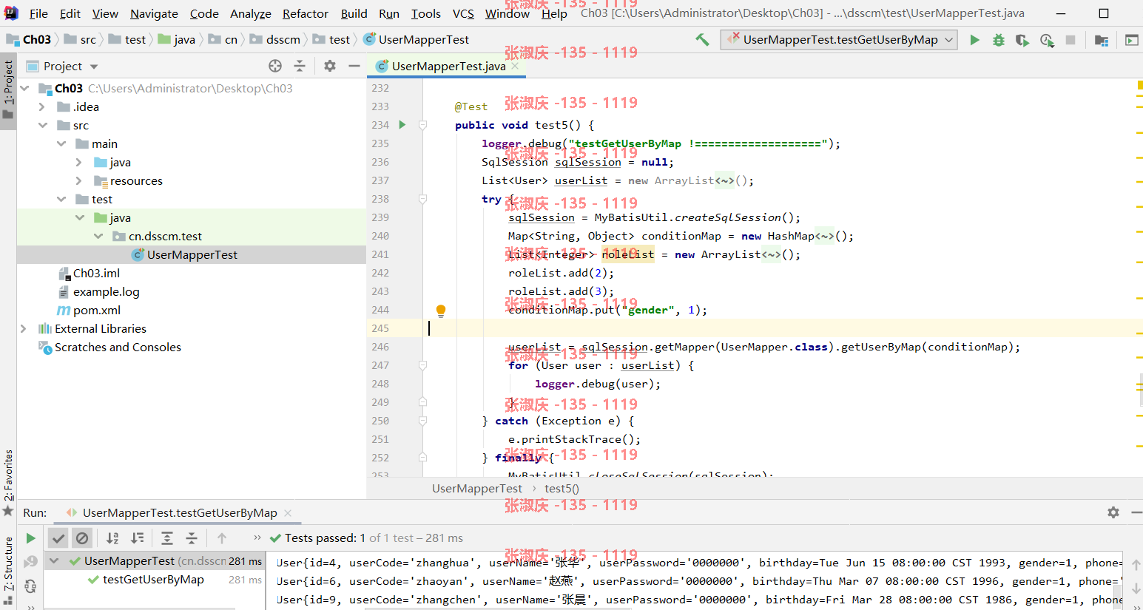
Task: Click the Build project hammer icon
Action: (x=702, y=40)
